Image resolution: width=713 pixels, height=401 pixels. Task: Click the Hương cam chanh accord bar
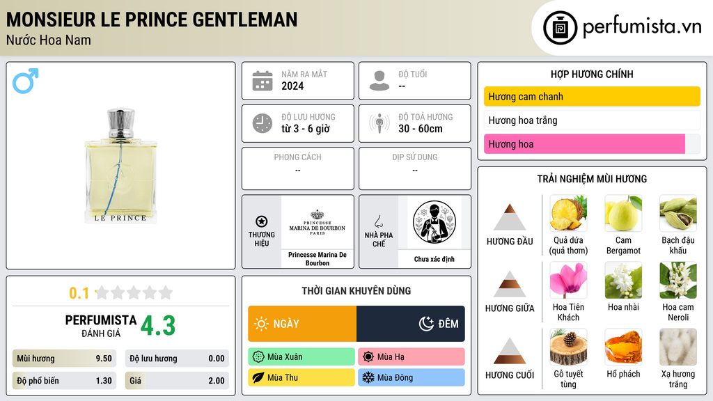click(x=592, y=96)
